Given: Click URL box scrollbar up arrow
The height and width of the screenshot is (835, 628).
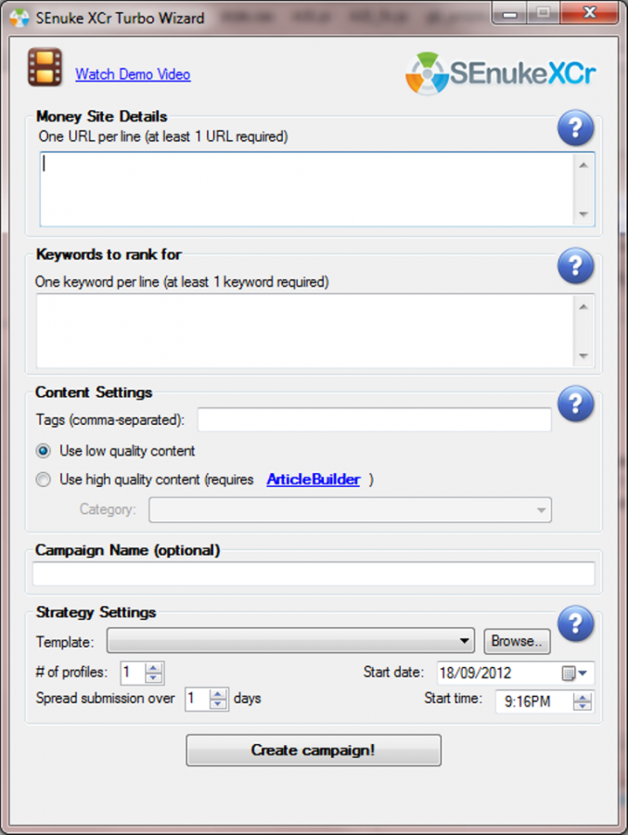Looking at the screenshot, I should [583, 165].
